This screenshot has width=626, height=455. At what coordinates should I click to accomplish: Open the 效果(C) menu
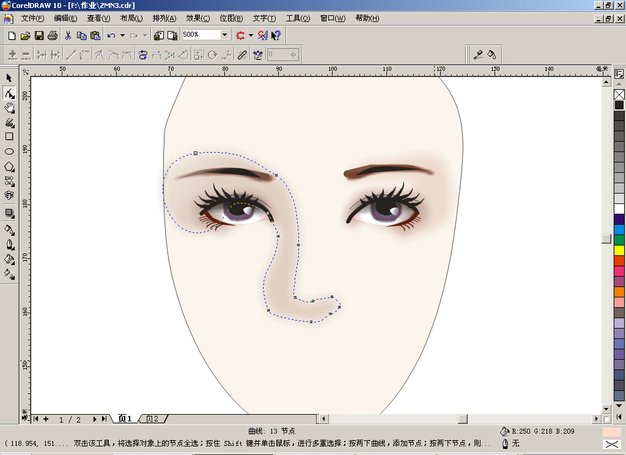(197, 18)
